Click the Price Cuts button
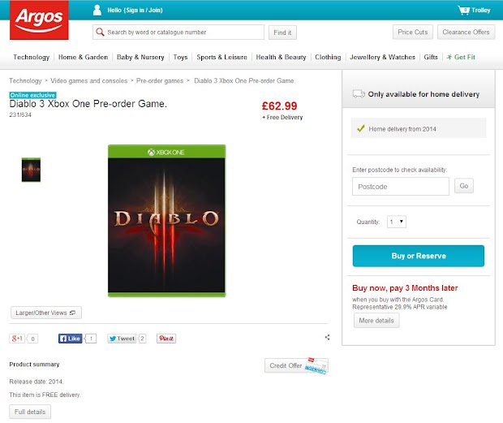 413,32
